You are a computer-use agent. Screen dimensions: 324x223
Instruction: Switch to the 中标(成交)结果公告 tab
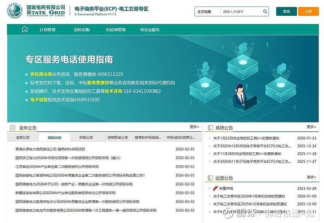coord(181,137)
